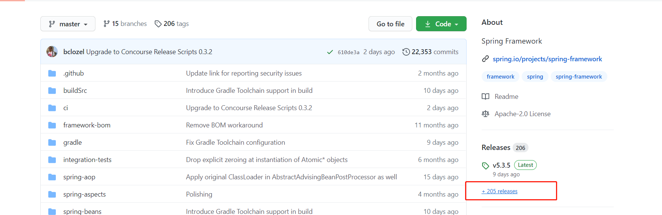
Task: Click the Readme book icon
Action: (x=485, y=97)
